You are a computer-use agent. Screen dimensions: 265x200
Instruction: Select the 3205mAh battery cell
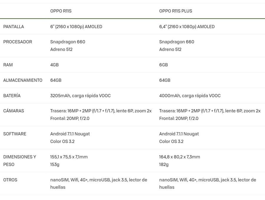click(x=80, y=96)
